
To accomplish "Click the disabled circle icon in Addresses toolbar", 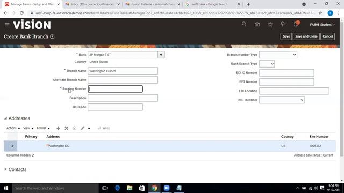I will point(74,128).
